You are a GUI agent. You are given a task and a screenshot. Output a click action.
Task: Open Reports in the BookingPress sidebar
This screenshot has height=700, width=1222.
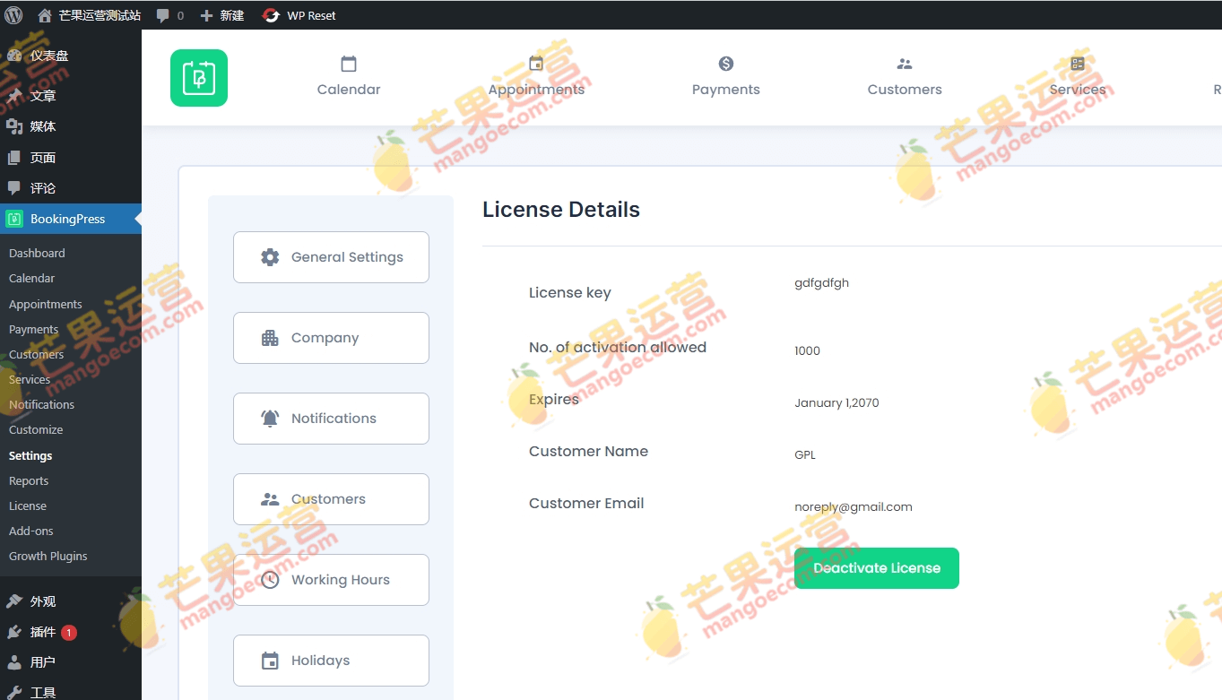tap(27, 480)
